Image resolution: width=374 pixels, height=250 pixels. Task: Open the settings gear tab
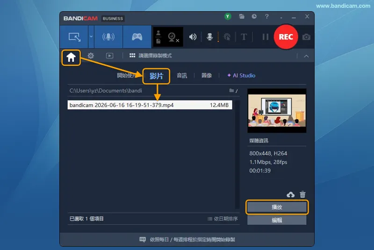(x=91, y=56)
